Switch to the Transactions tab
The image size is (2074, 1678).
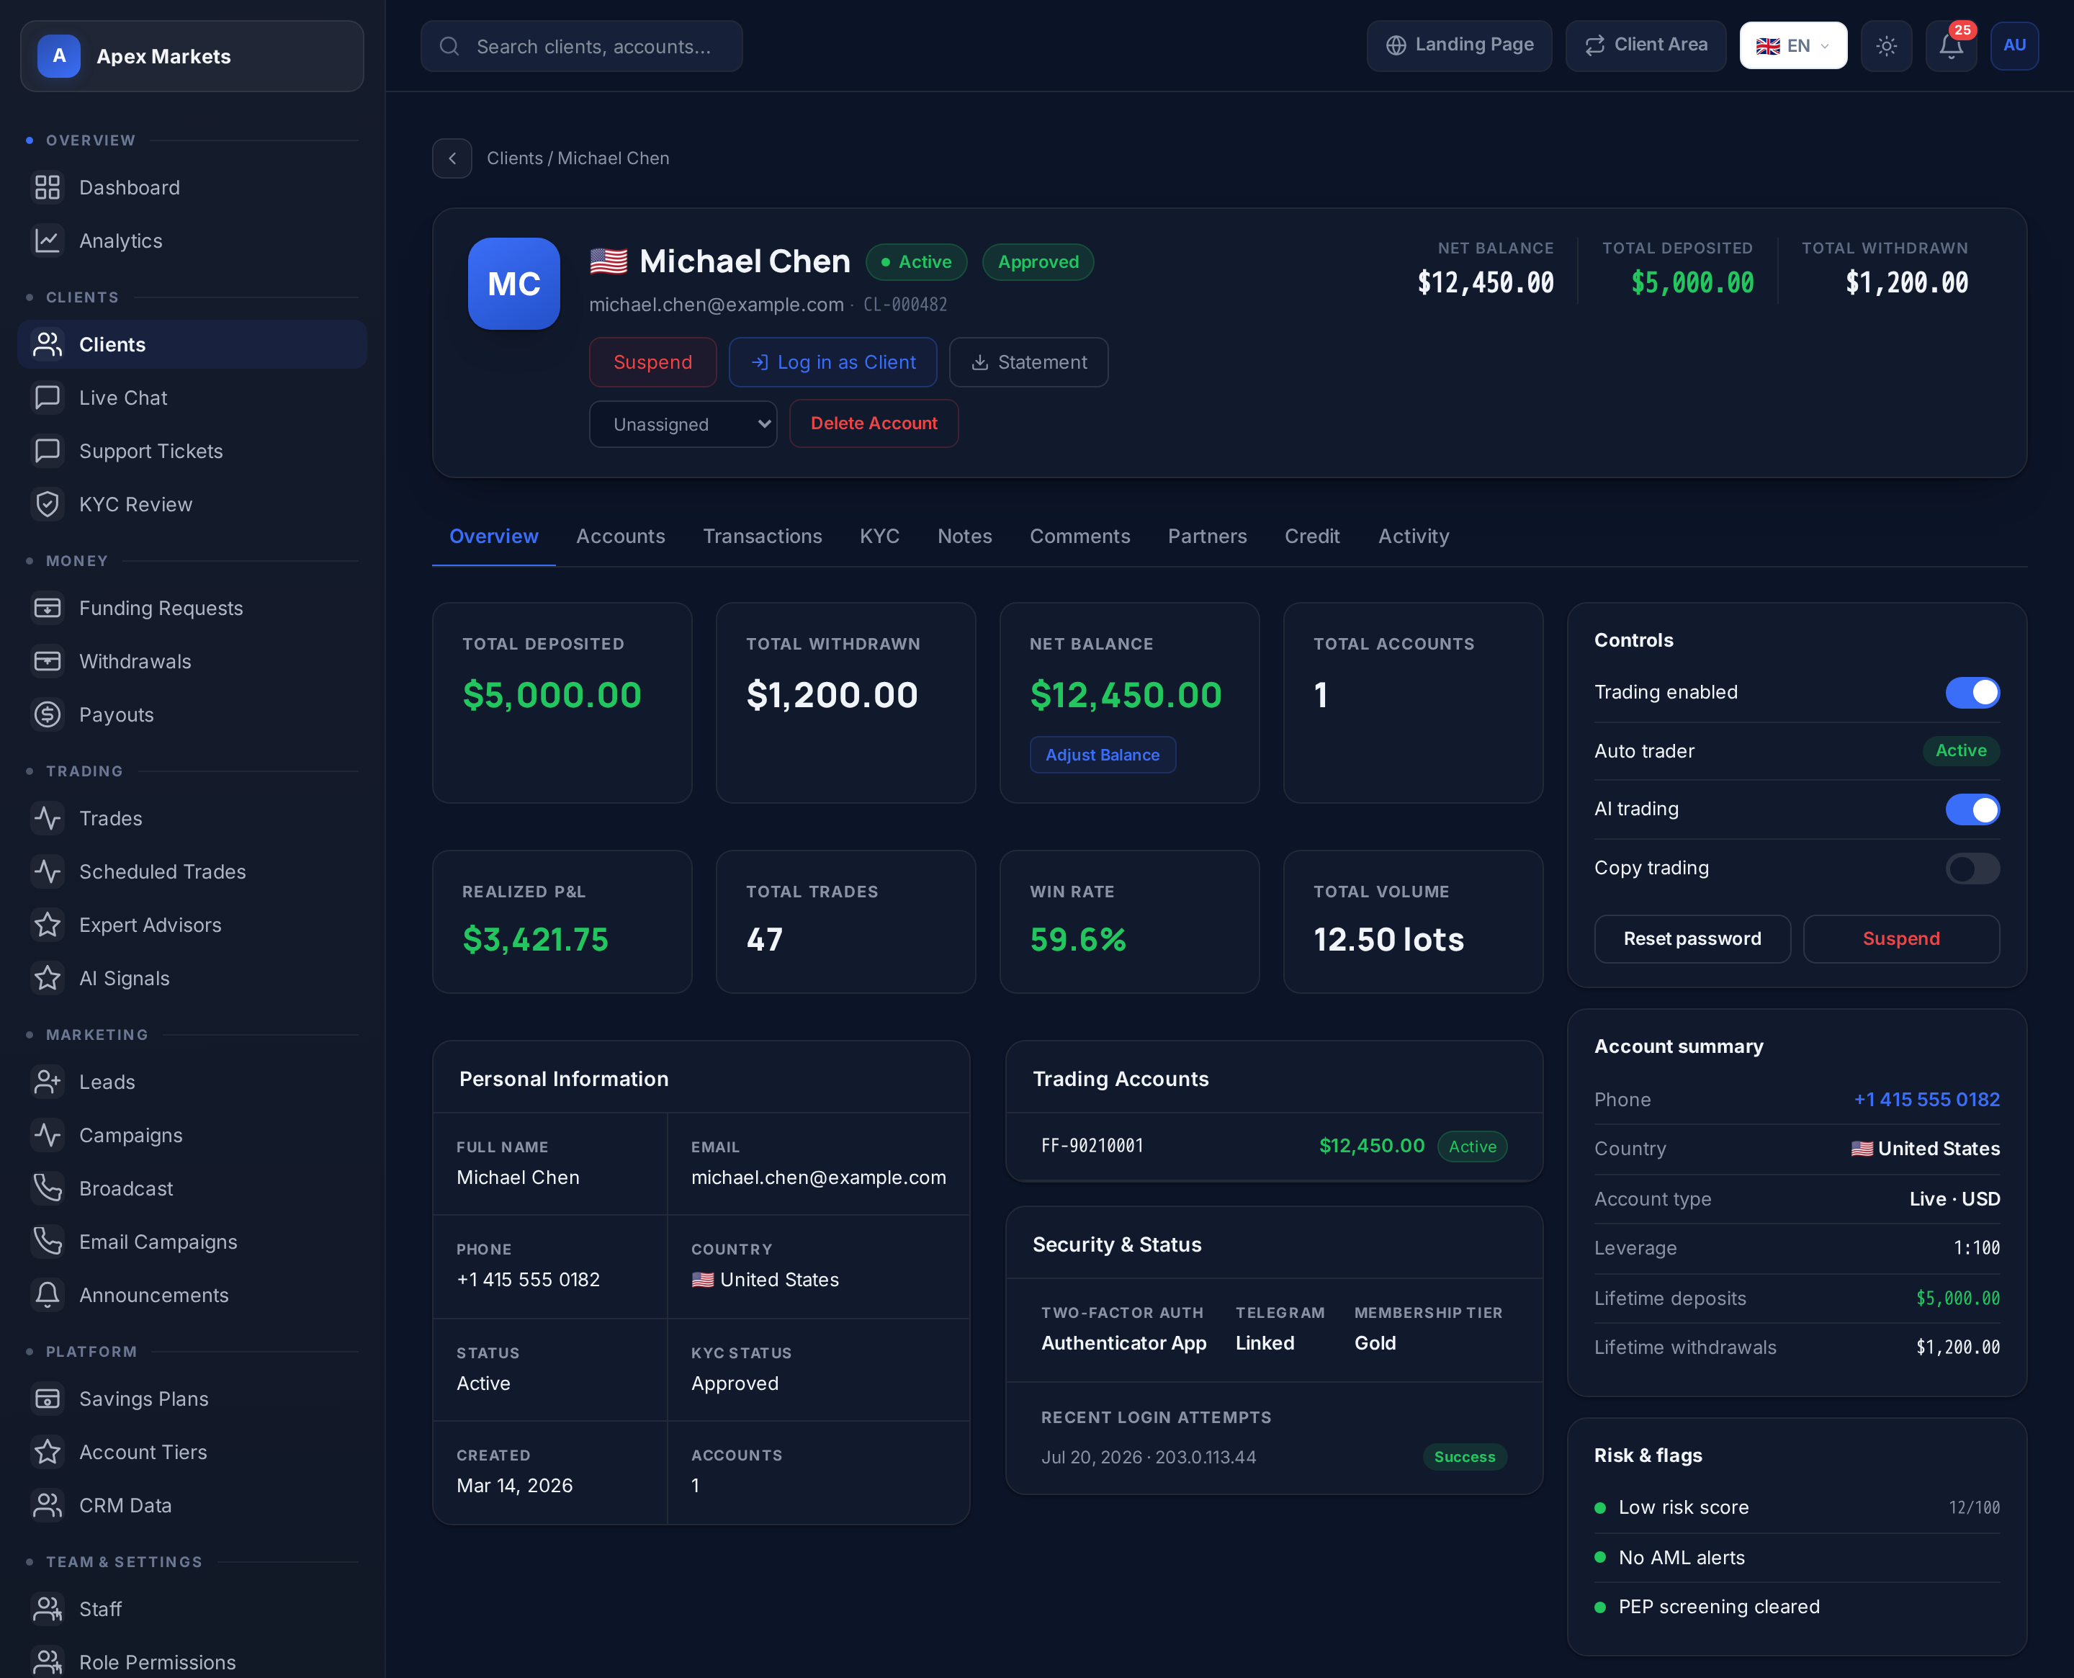(x=763, y=537)
